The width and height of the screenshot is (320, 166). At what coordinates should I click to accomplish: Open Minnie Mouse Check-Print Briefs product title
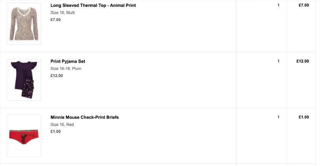[85, 118]
